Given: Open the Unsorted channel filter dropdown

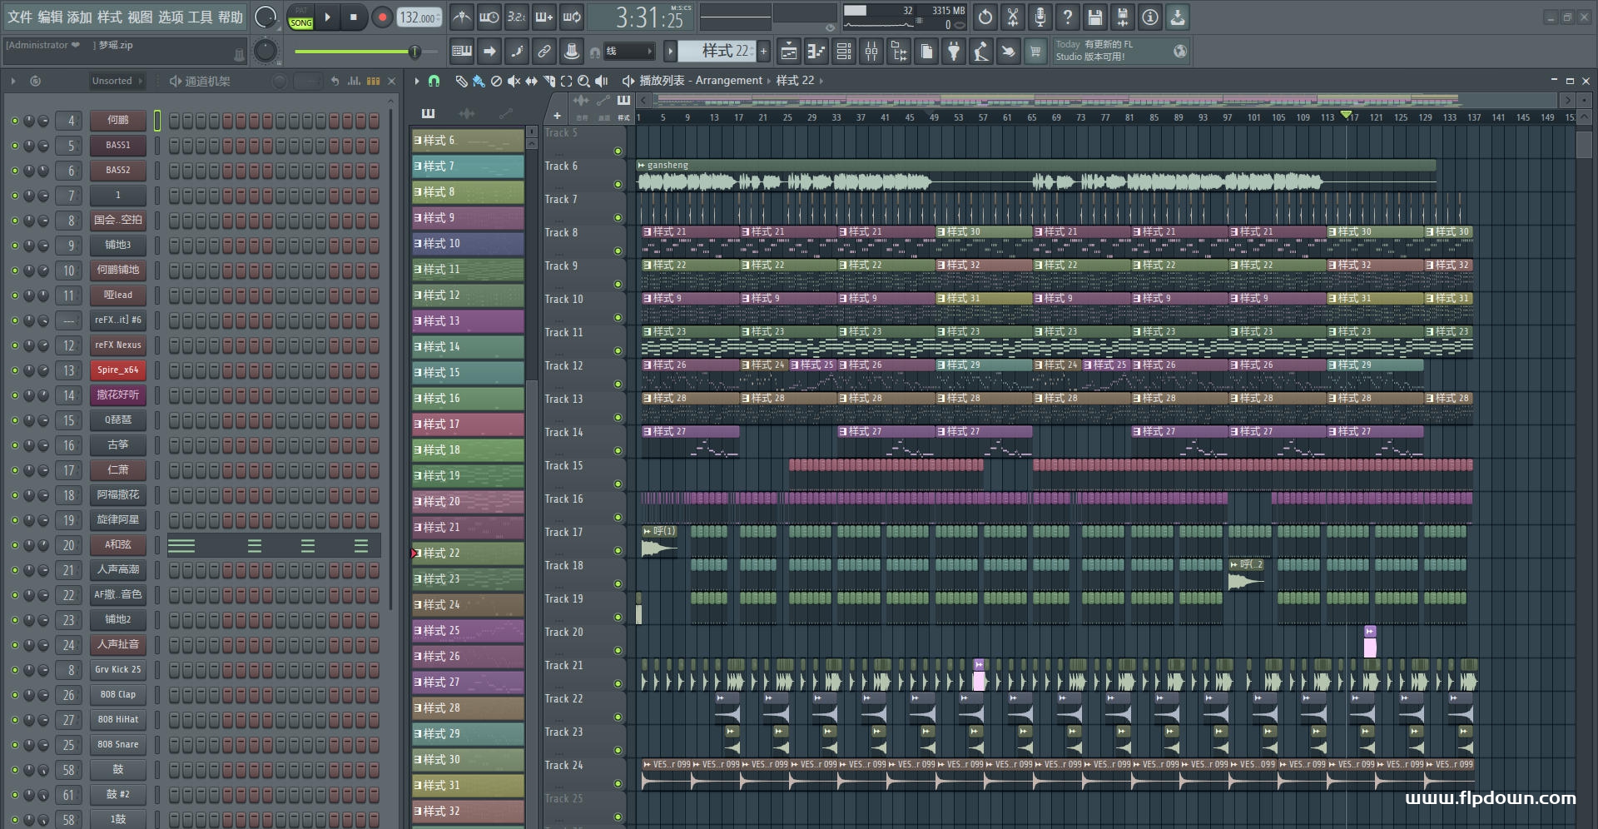Looking at the screenshot, I should [x=117, y=81].
